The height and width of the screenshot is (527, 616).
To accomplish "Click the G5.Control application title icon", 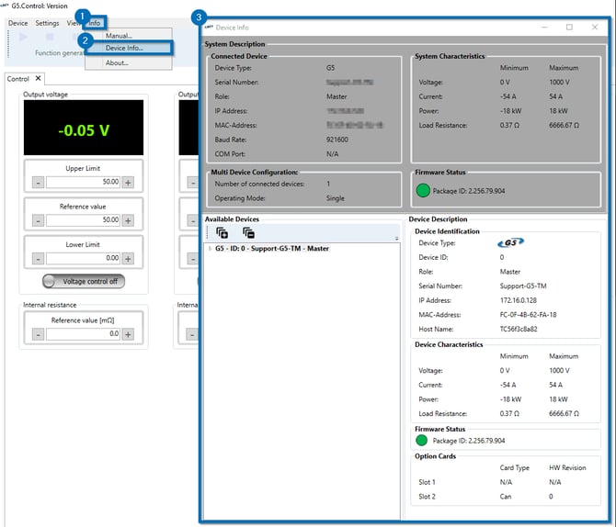I will click(5, 6).
